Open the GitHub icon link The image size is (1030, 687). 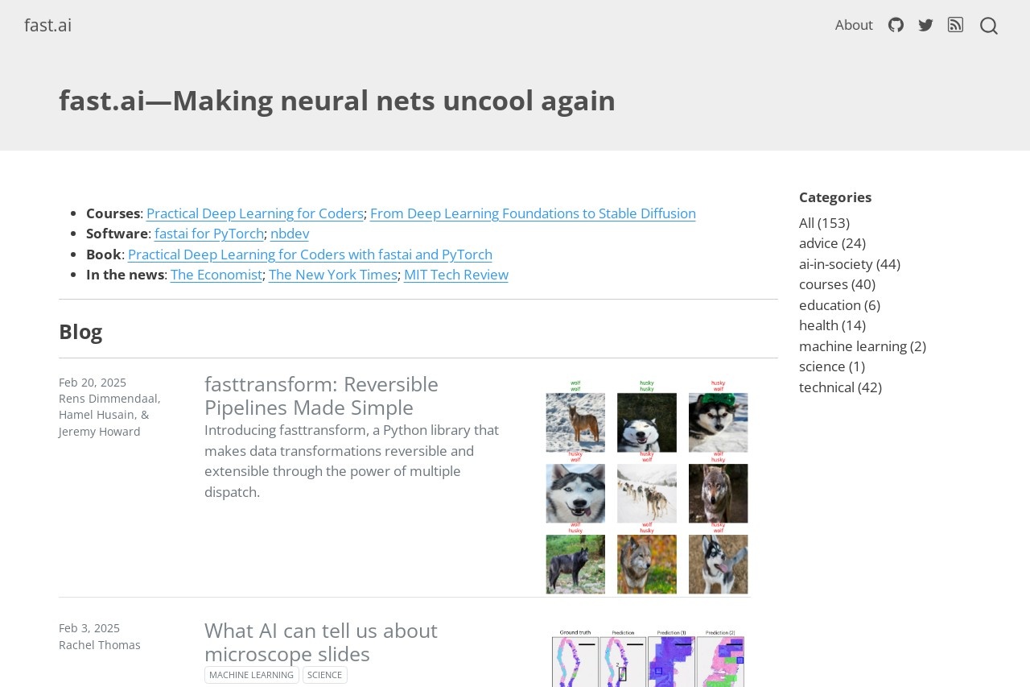(x=896, y=25)
